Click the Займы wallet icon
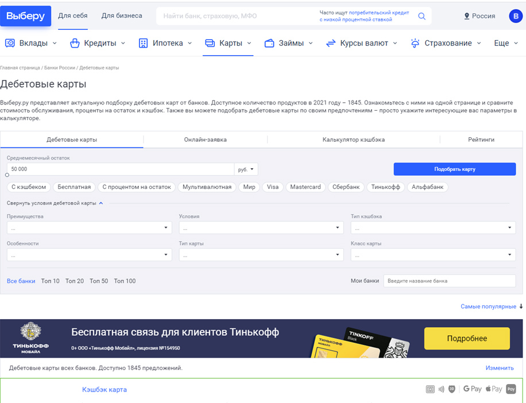 (x=269, y=43)
